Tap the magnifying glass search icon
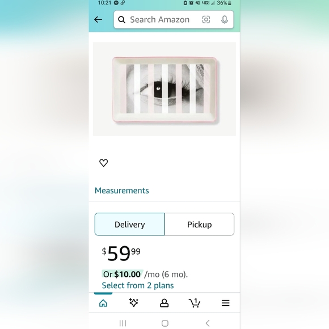 click(x=122, y=20)
